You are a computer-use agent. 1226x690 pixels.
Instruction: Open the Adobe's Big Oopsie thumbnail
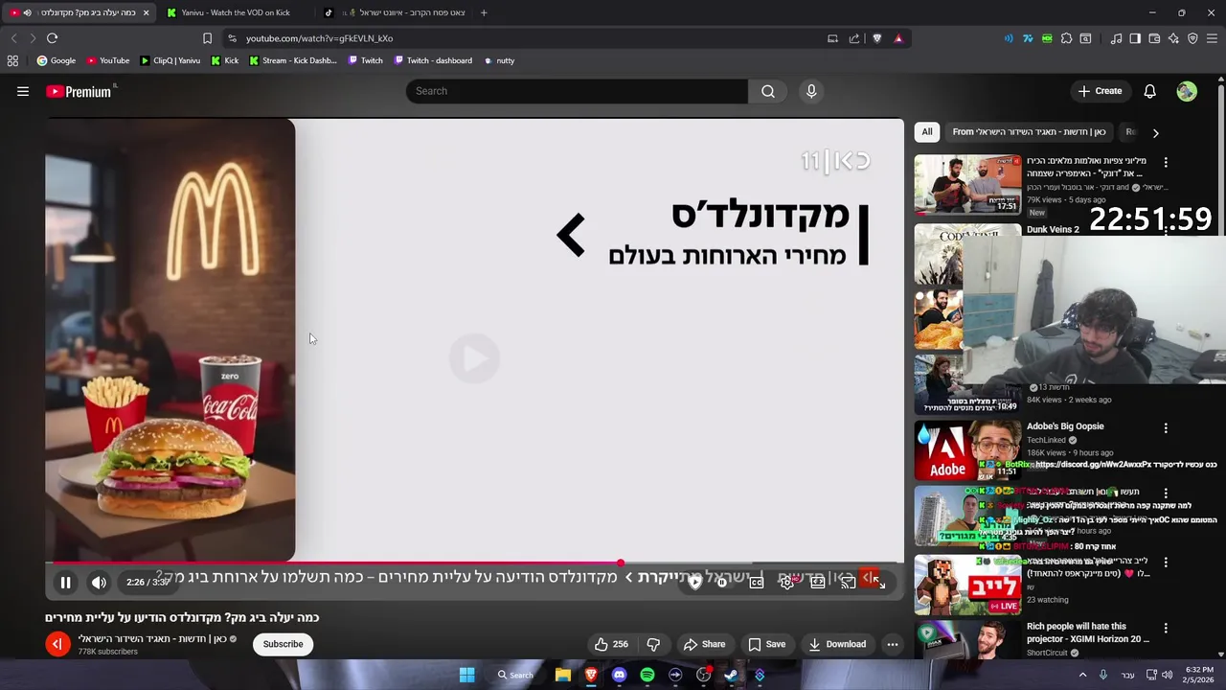pyautogui.click(x=967, y=450)
